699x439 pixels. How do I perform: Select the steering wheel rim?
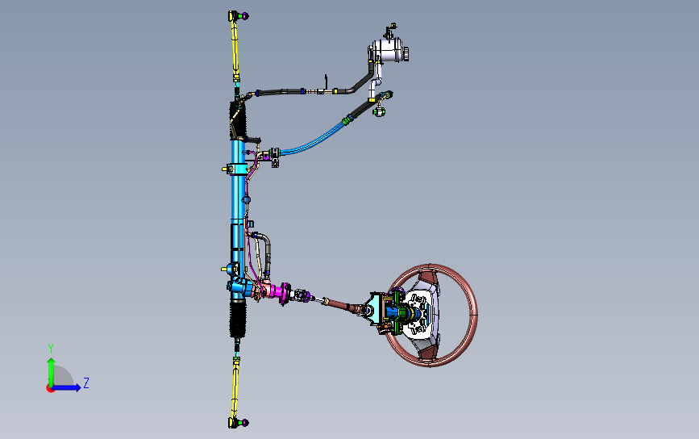click(x=474, y=315)
